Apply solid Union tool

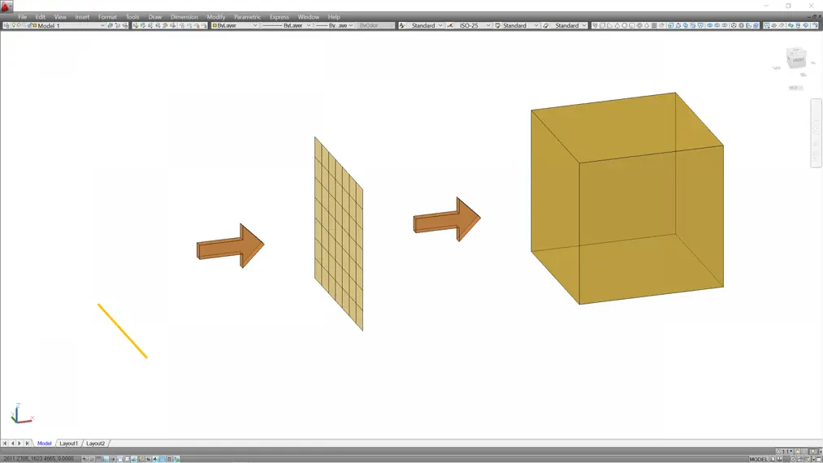click(x=709, y=25)
